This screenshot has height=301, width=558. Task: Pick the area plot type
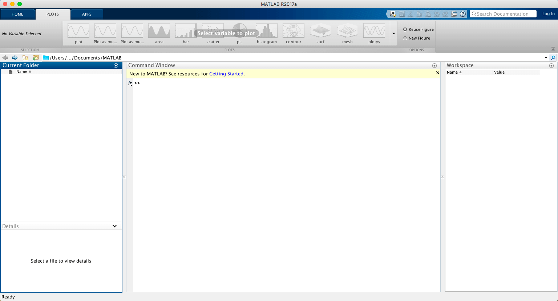click(x=159, y=34)
